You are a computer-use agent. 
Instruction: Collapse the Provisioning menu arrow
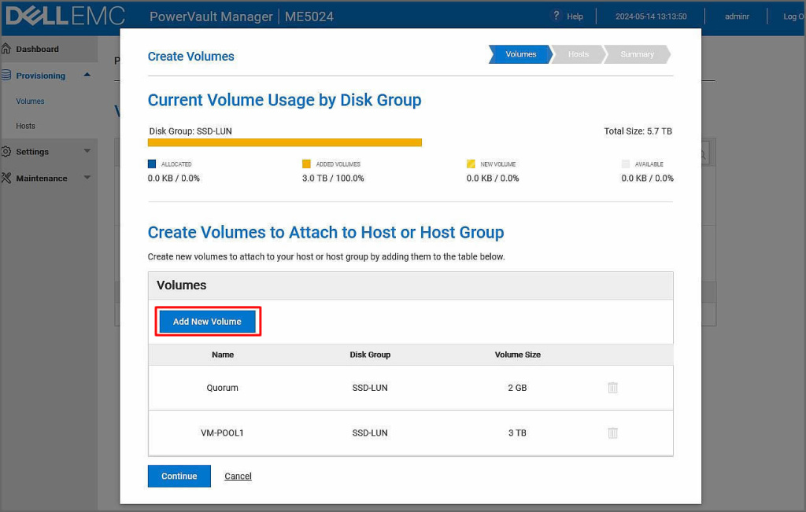point(87,75)
